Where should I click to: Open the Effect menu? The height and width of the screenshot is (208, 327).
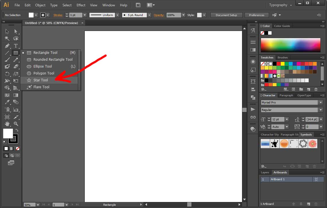point(81,5)
